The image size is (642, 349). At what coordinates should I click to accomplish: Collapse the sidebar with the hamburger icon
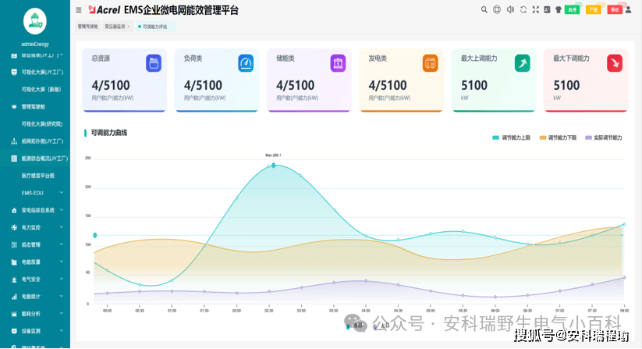[x=79, y=10]
